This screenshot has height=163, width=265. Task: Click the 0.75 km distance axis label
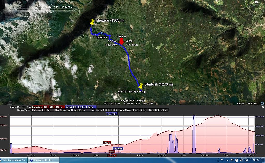(31, 155)
